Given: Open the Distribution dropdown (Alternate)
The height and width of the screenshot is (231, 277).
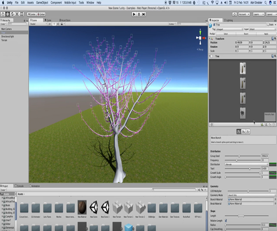Looking at the screenshot, I should click(x=247, y=164).
